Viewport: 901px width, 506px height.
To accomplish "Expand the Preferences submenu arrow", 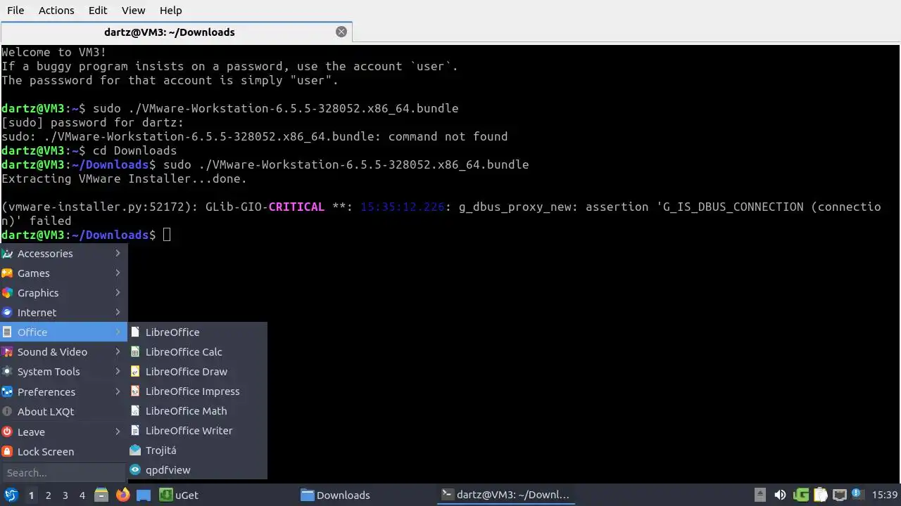I will point(118,391).
